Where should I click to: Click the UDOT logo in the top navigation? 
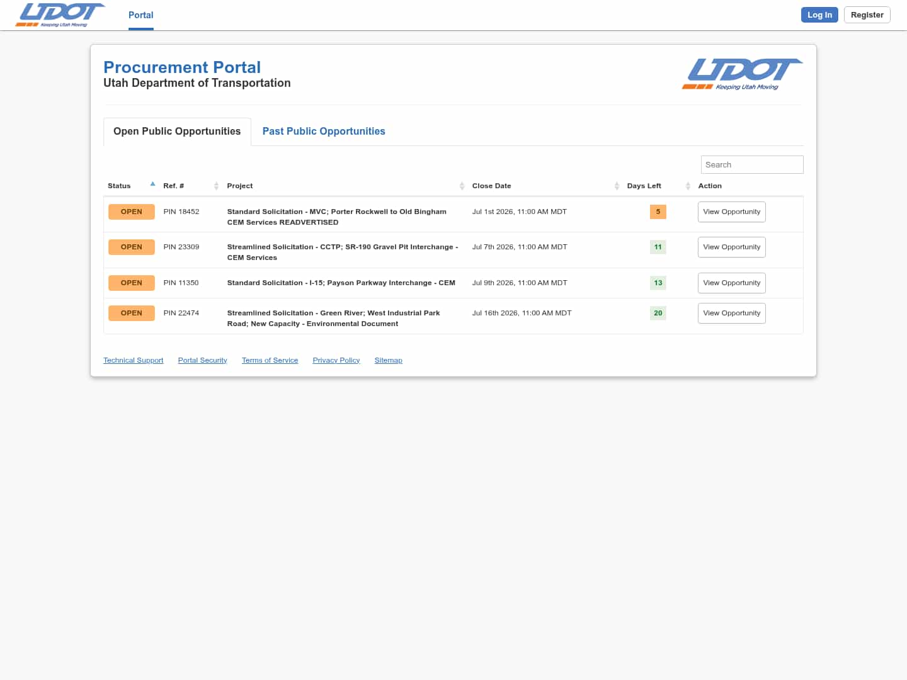coord(60,14)
